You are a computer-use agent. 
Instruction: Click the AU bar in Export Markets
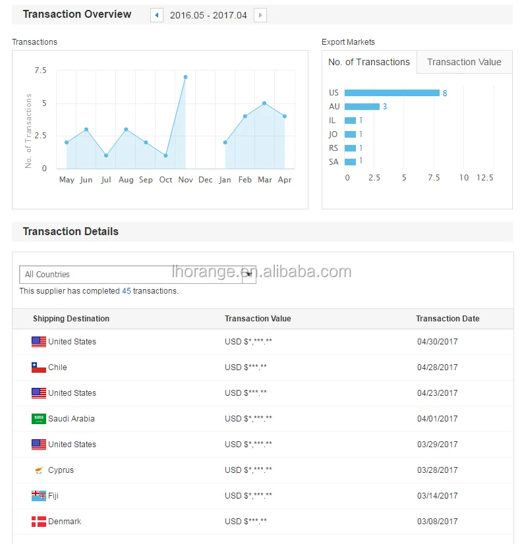[x=362, y=107]
